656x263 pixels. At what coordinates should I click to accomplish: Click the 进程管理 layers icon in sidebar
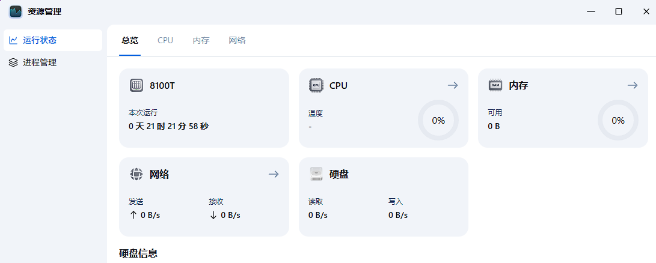tap(13, 62)
